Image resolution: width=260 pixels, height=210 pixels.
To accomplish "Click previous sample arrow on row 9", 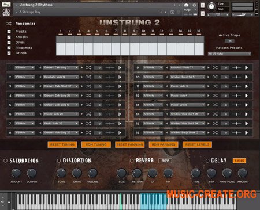I will [167, 68].
